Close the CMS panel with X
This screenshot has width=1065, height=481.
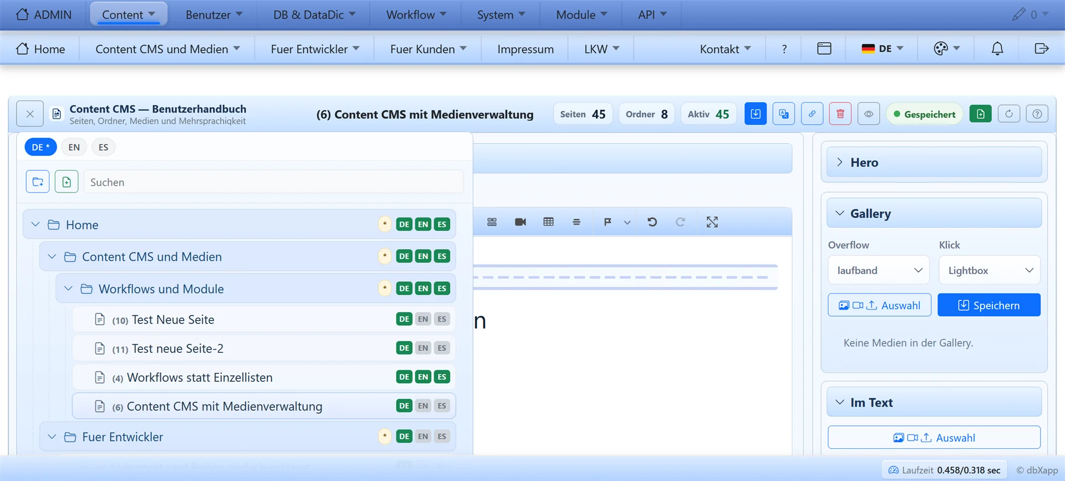tap(30, 114)
